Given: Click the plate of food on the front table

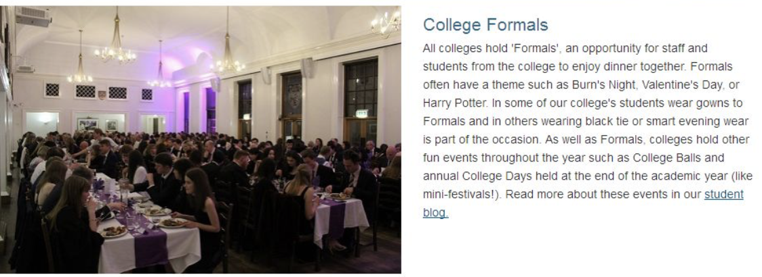Looking at the screenshot, I should click(115, 230).
